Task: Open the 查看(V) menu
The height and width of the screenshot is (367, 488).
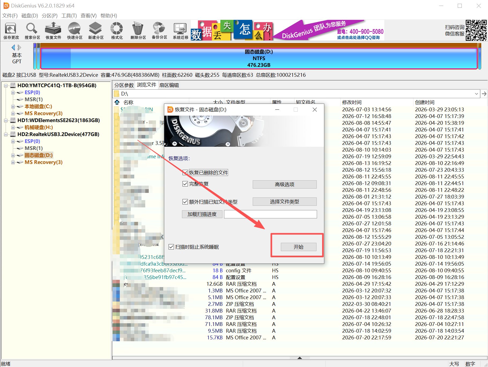Action: [89, 16]
